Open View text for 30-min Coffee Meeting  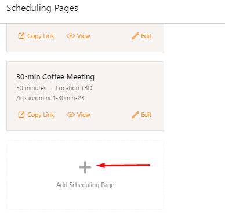click(x=84, y=115)
